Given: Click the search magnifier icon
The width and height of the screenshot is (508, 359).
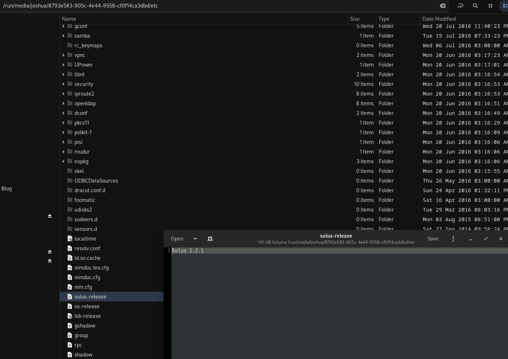Looking at the screenshot, I should pos(475,6).
